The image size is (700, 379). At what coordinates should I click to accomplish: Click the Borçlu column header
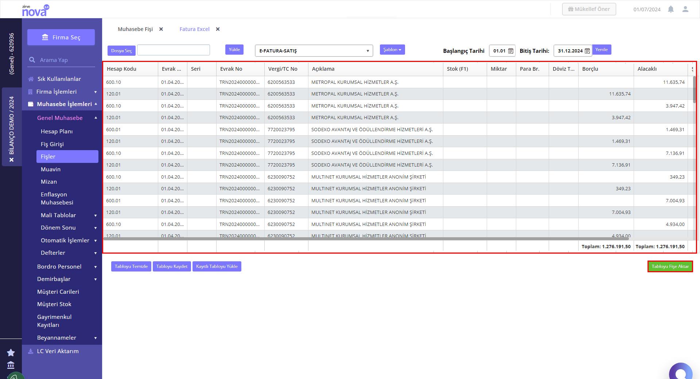pyautogui.click(x=606, y=69)
